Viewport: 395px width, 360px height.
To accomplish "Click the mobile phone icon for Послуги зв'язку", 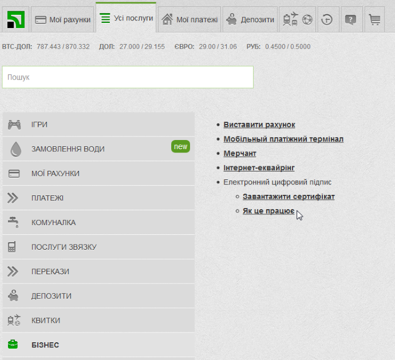I will pos(12,247).
